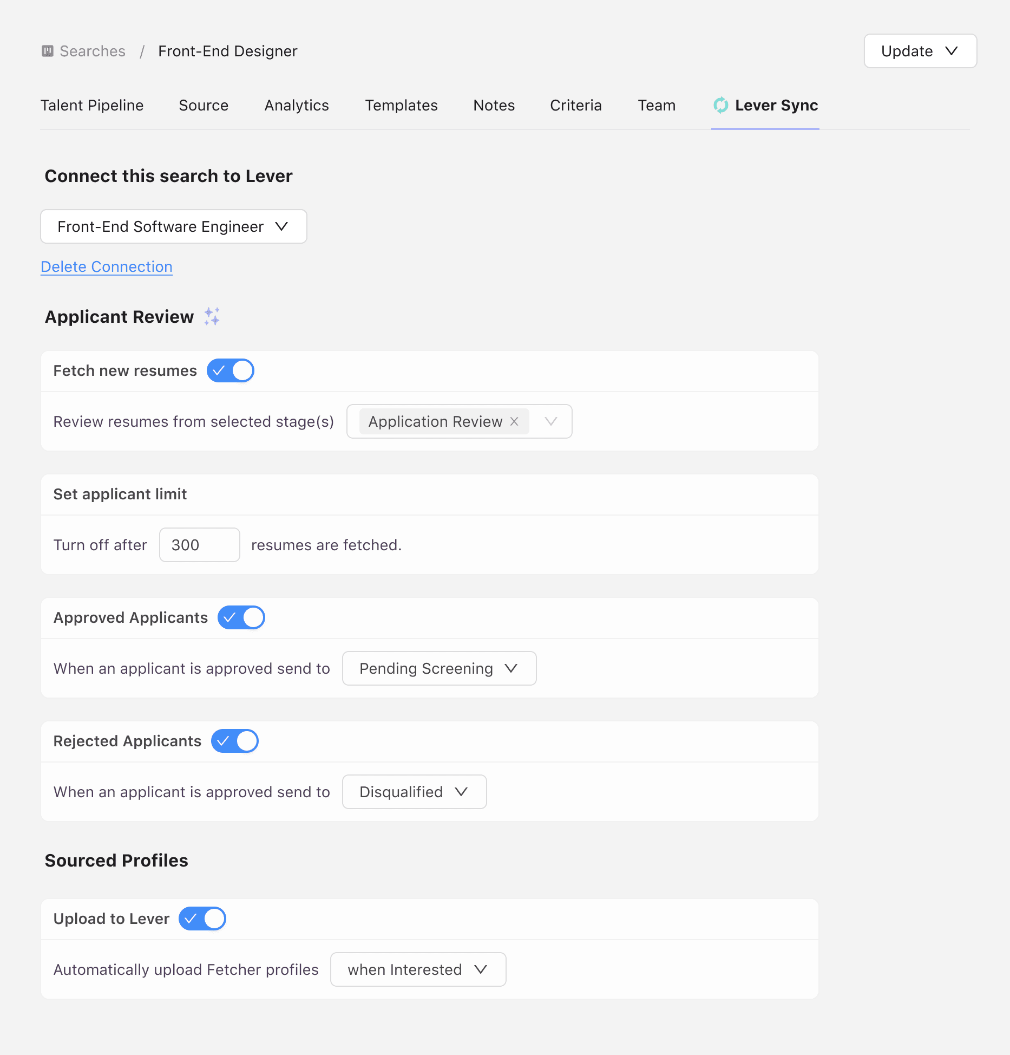Switch to the Talent Pipeline tab
The image size is (1010, 1055).
pyautogui.click(x=92, y=105)
